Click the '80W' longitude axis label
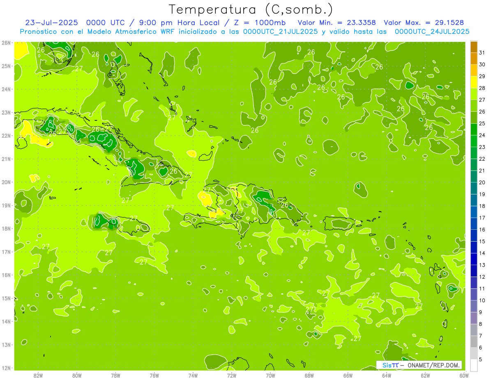 click(x=77, y=375)
